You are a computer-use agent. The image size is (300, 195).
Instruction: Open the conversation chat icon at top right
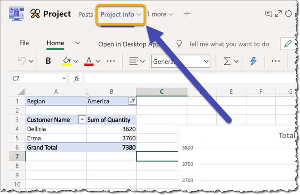point(268,14)
